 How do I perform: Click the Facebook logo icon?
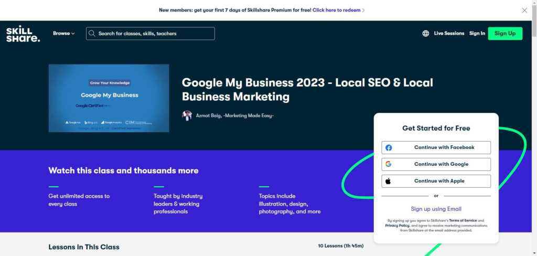point(389,147)
